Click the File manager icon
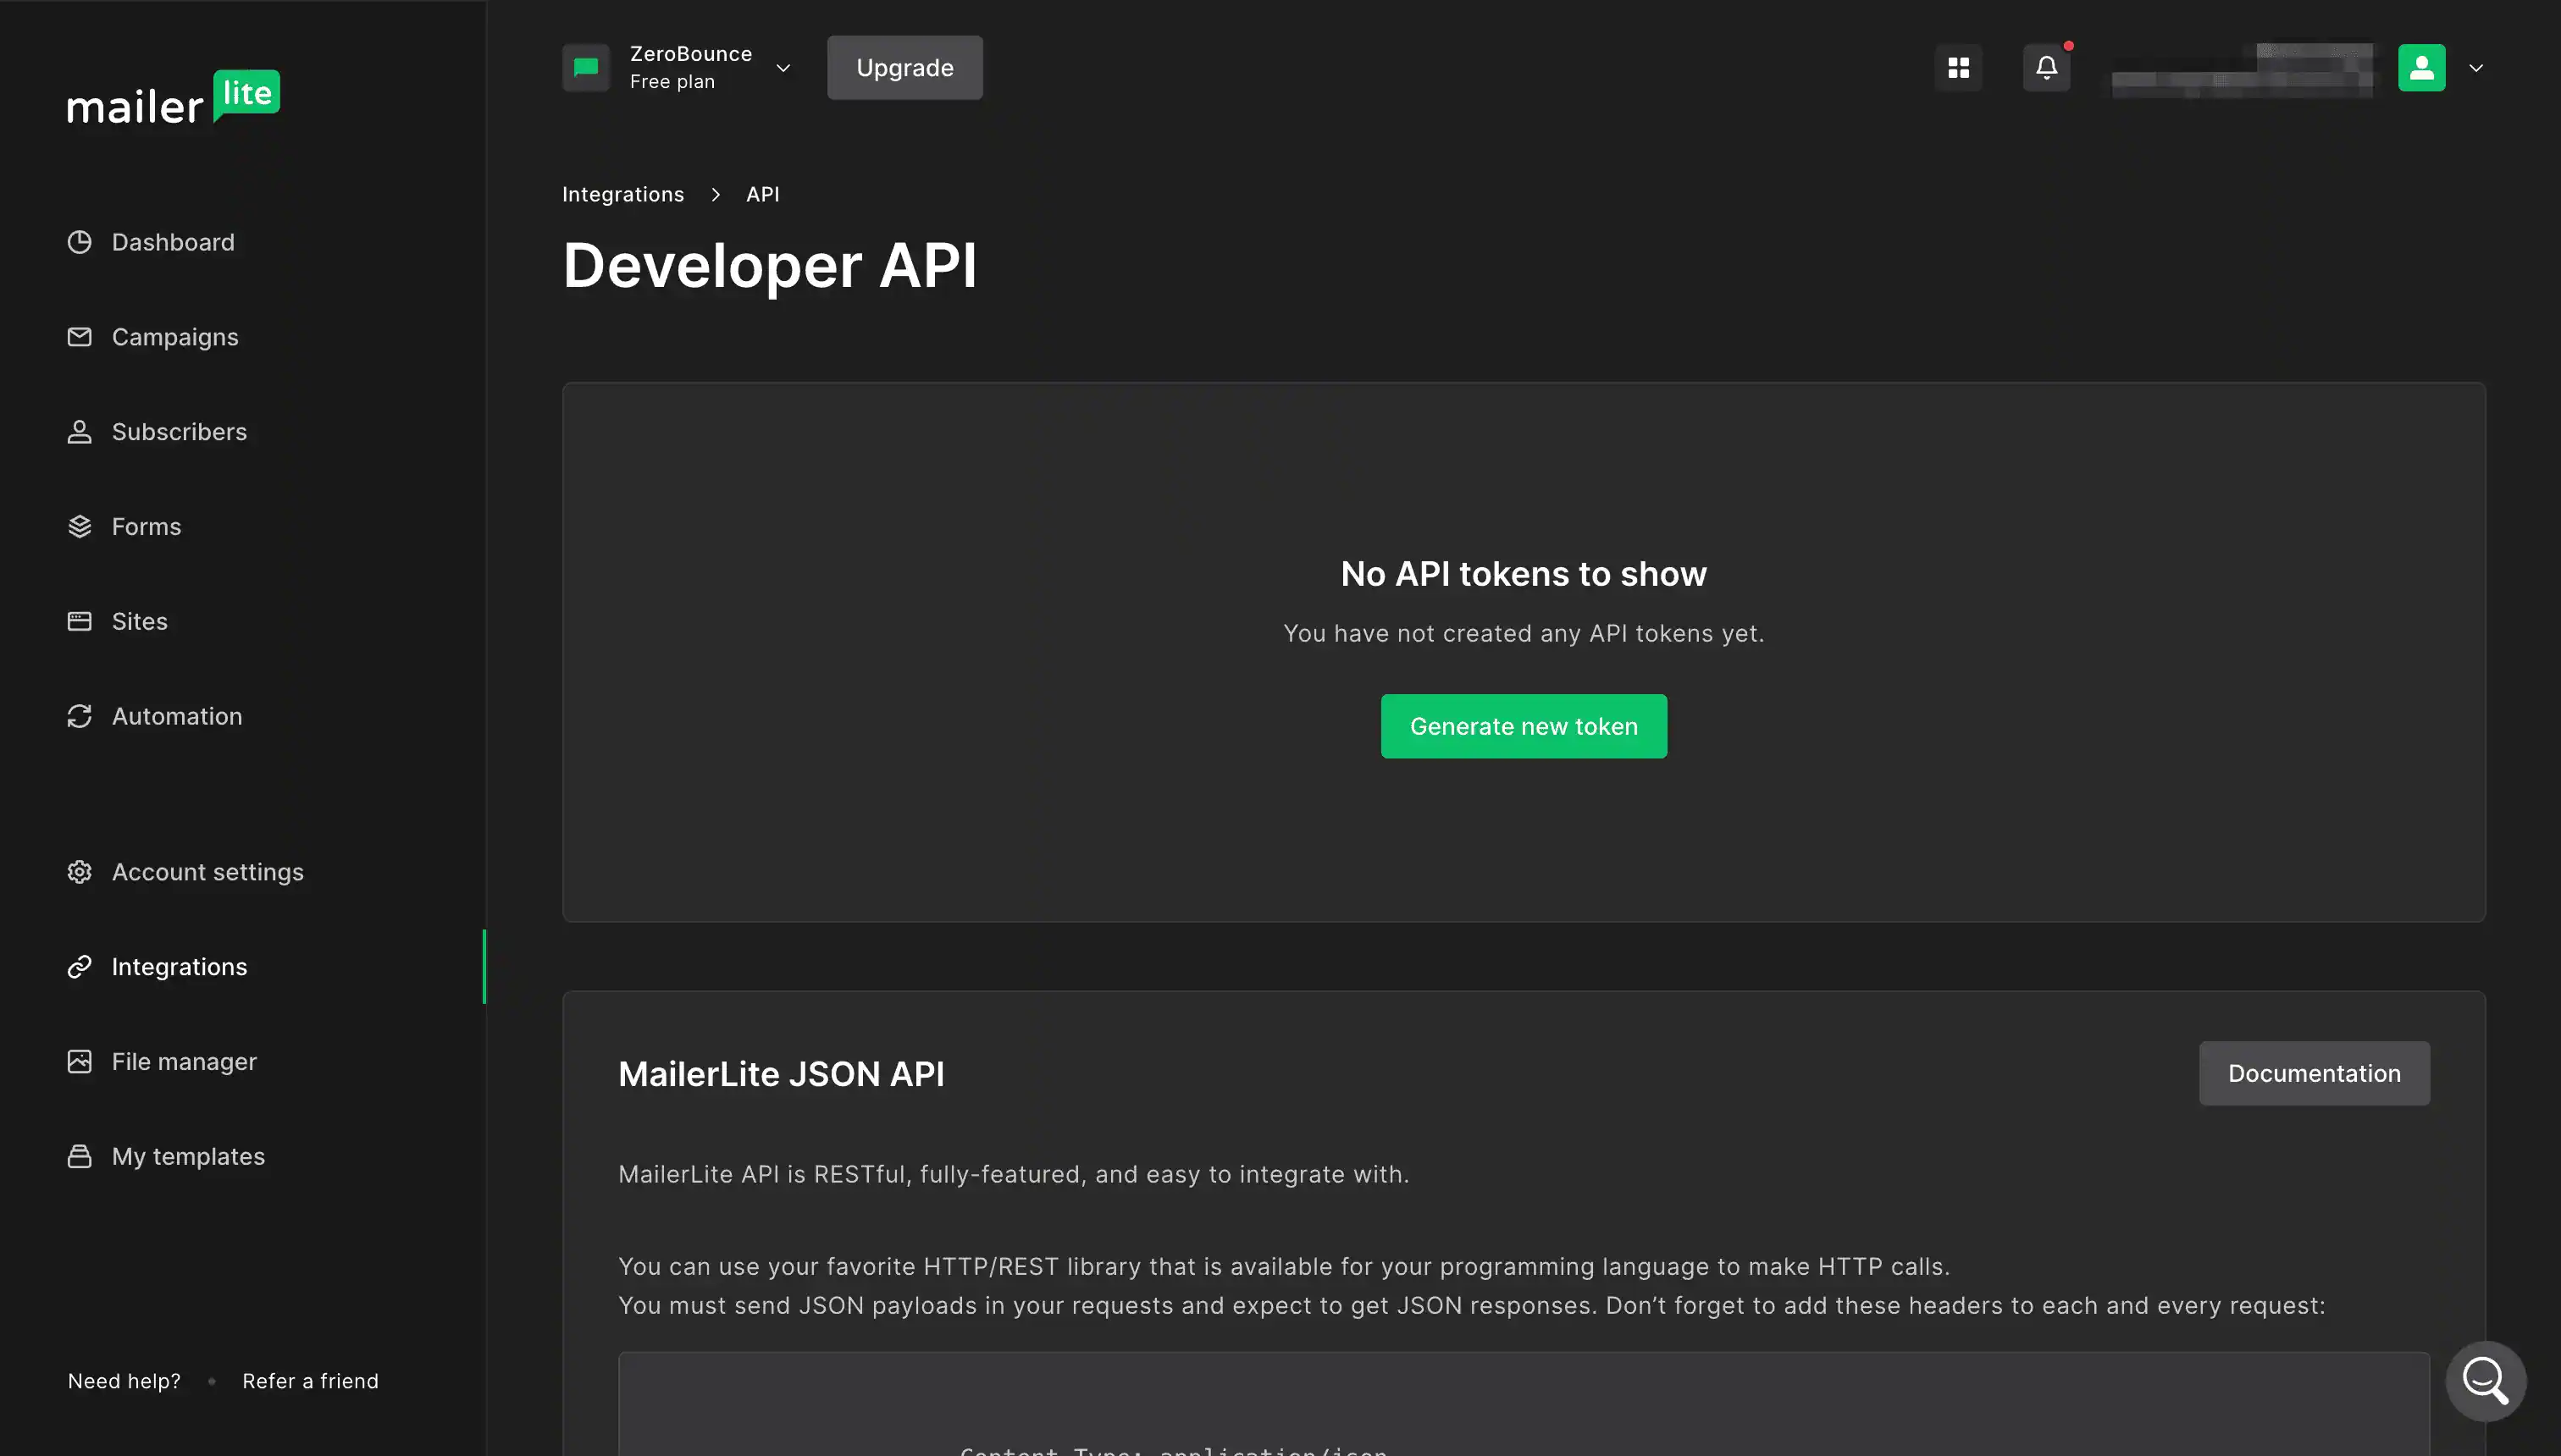Viewport: 2561px width, 1456px height. [x=80, y=1061]
